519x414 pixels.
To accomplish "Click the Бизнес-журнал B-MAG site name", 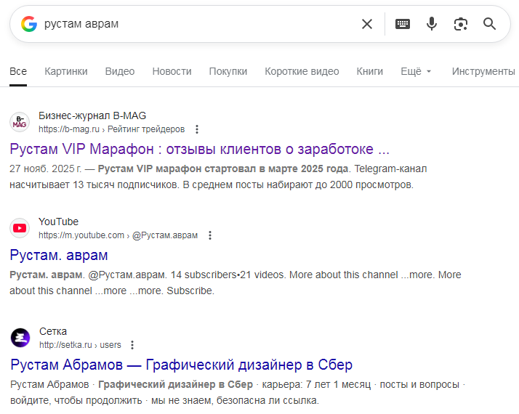I will pos(92,115).
